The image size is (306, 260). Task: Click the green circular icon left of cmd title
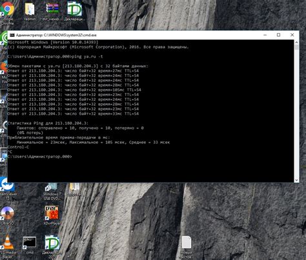tap(4, 38)
